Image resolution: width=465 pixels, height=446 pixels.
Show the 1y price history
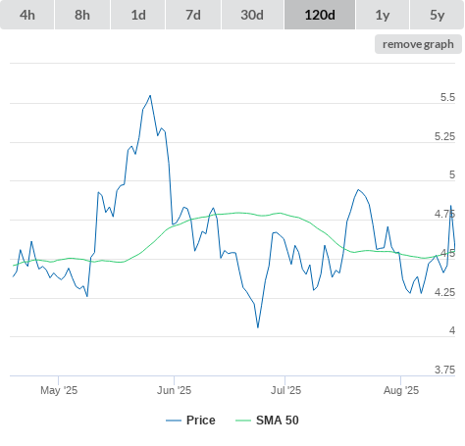[383, 15]
